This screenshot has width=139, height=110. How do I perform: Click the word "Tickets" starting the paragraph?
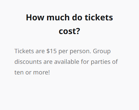[x=24, y=51]
